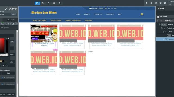Open Aksesoris link
Image resolution: width=174 pixels, height=97 pixels.
pyautogui.click(x=88, y=20)
